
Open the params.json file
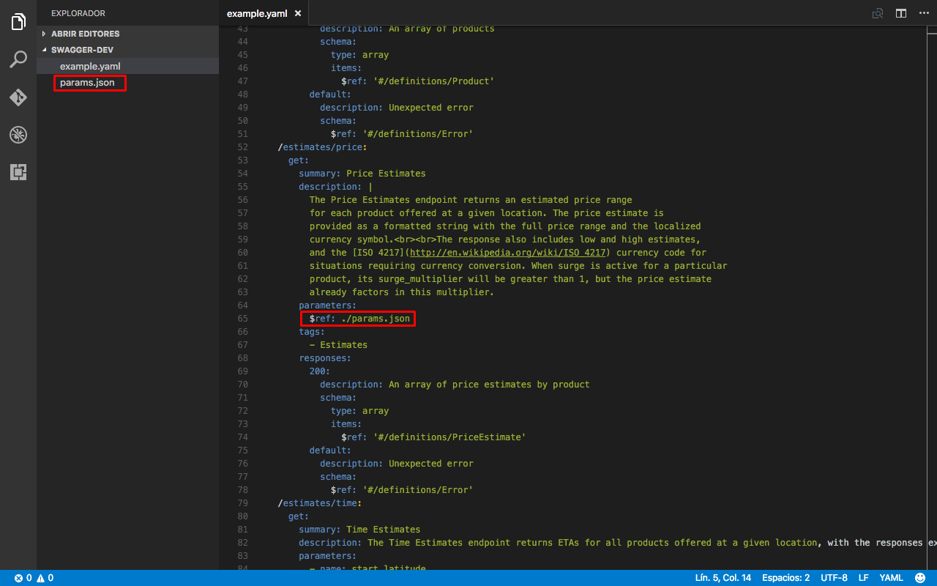click(x=89, y=83)
